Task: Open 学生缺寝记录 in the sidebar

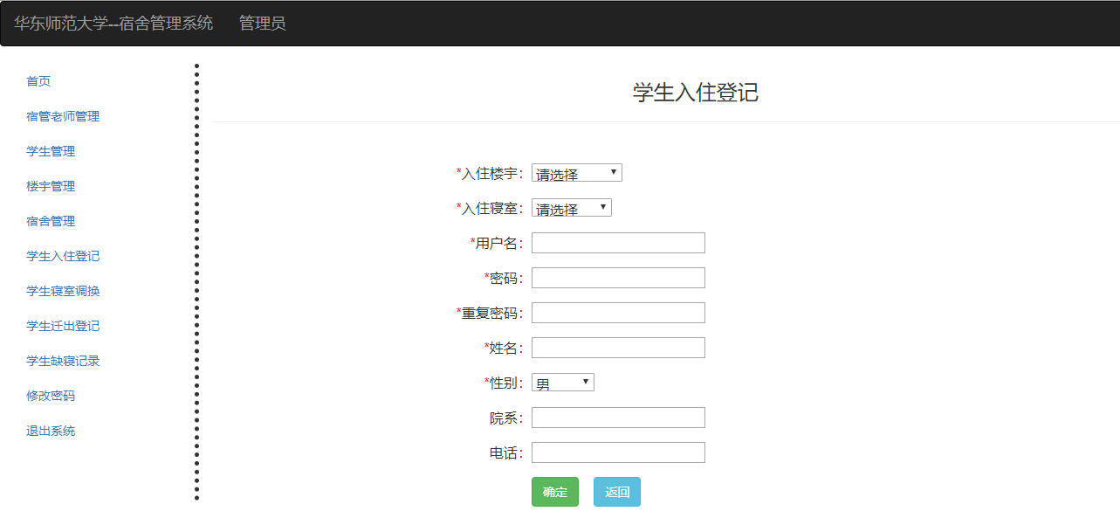Action: (63, 361)
